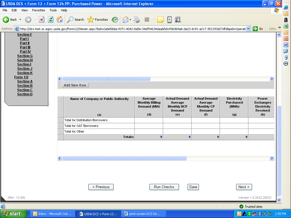Viewport: 291px width, 218px height.
Task: Click the system tray clock showing 2:55 PM
Action: tap(280, 214)
